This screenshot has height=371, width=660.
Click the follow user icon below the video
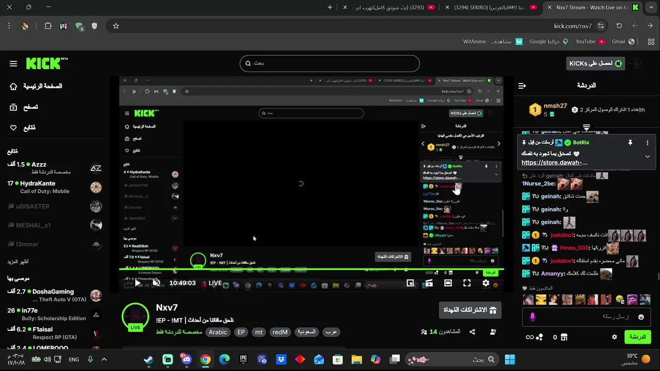tap(493, 332)
